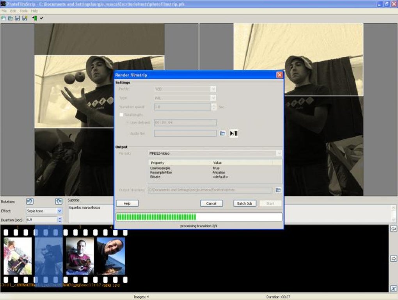This screenshot has width=398, height=300.
Task: Open the File menu
Action: tap(4, 11)
